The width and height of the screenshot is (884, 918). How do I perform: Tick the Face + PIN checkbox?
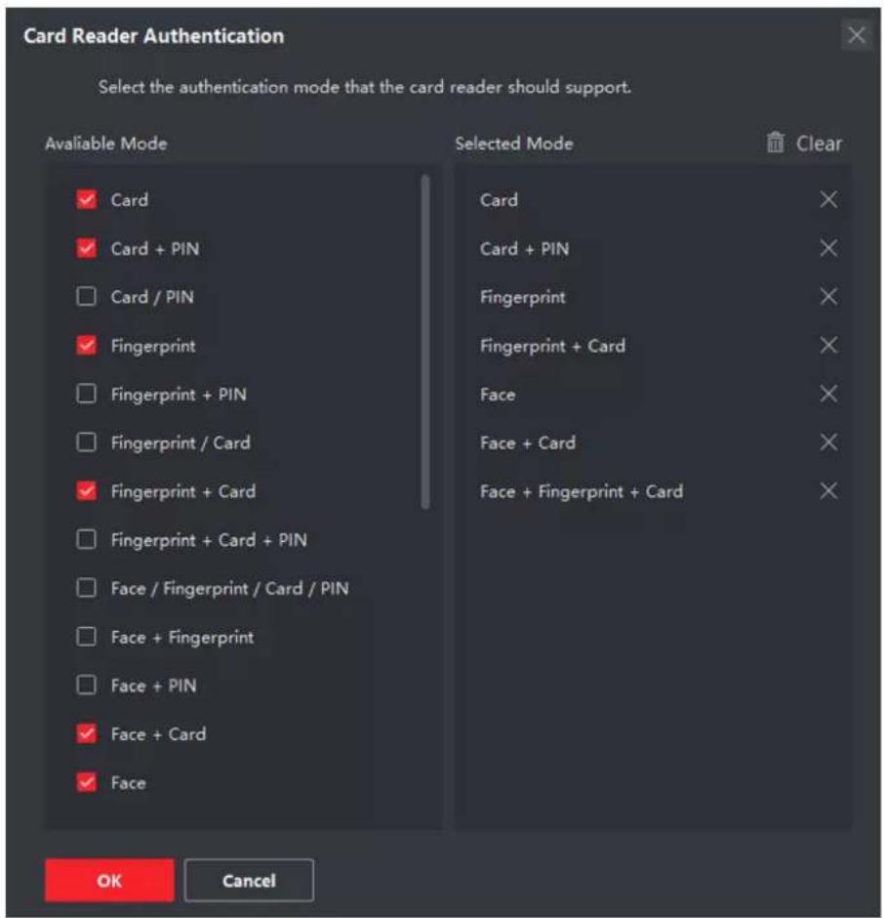pyautogui.click(x=86, y=686)
